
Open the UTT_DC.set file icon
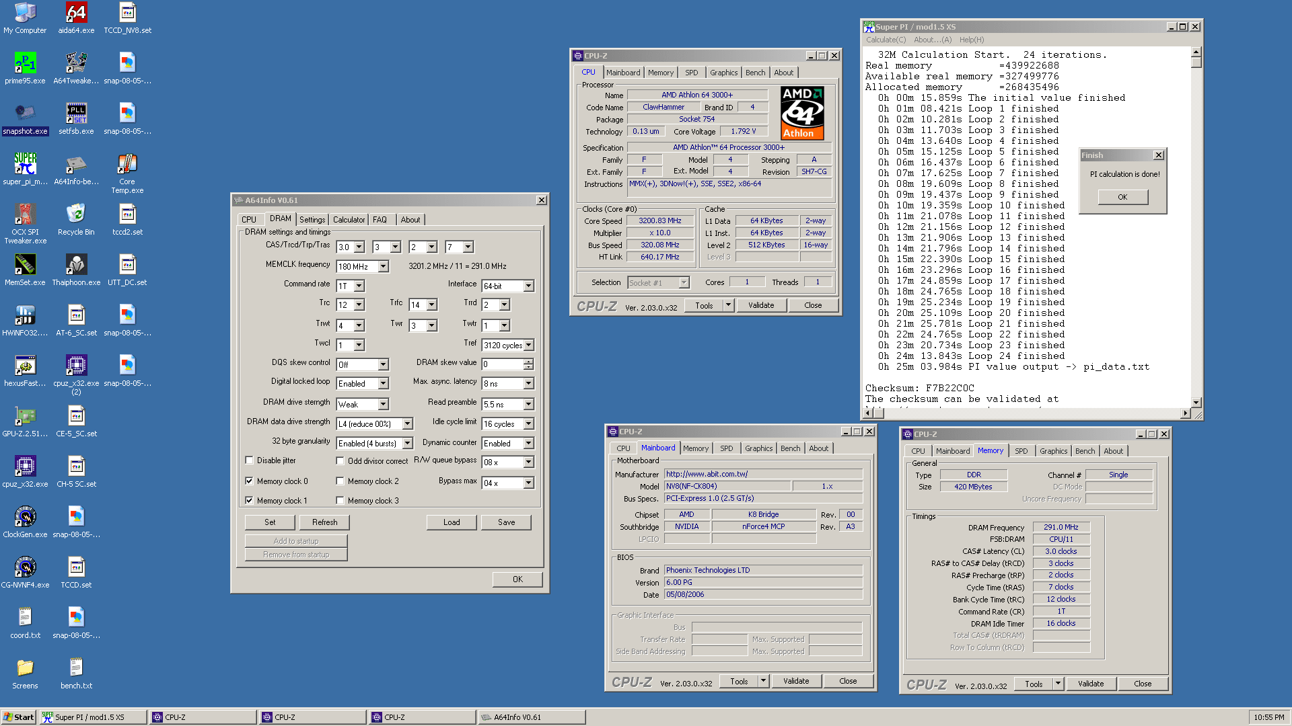coord(127,270)
